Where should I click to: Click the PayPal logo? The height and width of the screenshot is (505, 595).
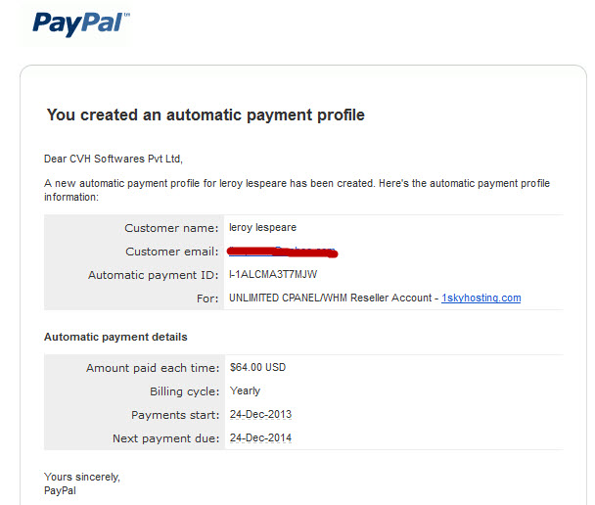pyautogui.click(x=81, y=23)
